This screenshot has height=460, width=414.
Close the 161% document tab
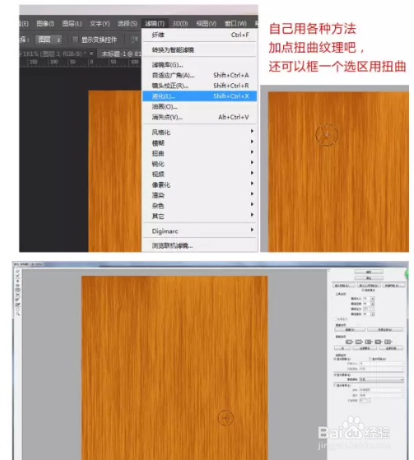[91, 53]
